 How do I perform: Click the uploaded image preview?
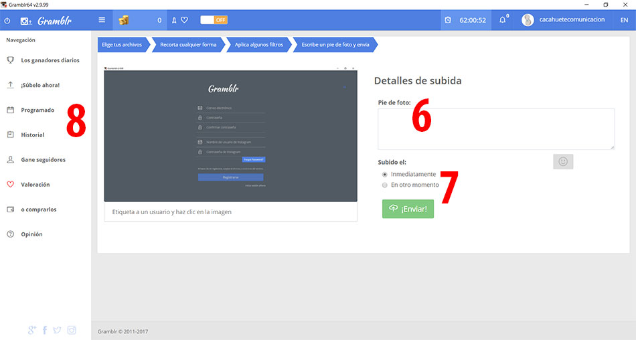click(x=231, y=135)
